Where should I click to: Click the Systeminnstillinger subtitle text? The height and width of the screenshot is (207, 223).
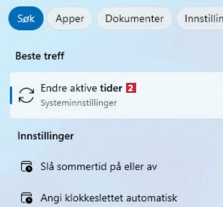pyautogui.click(x=78, y=103)
